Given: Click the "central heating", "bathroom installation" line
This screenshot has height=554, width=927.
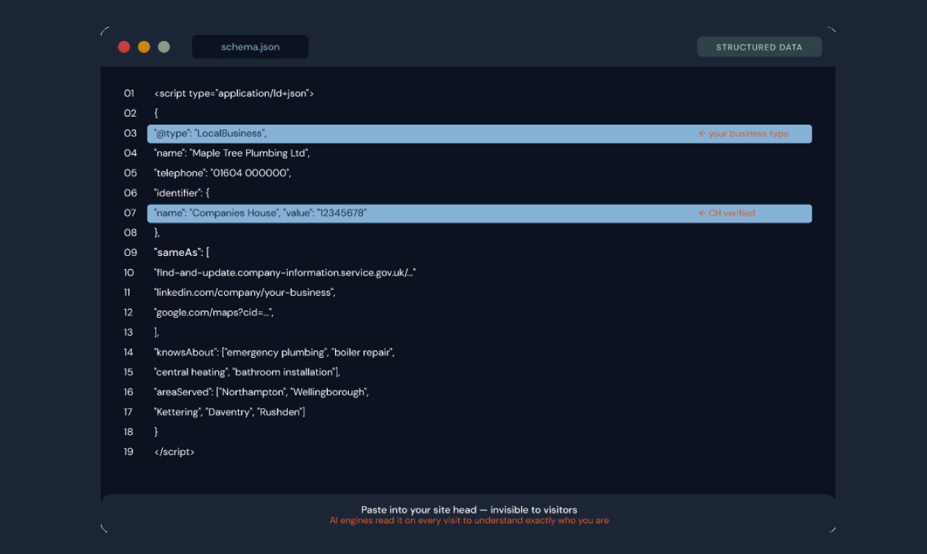Looking at the screenshot, I should coord(247,372).
